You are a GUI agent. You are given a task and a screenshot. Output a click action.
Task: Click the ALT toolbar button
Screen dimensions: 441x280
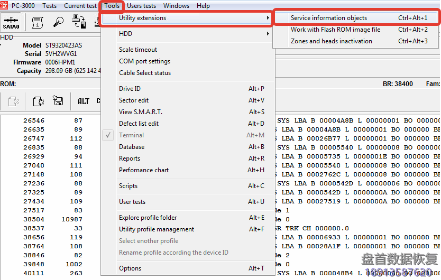pos(84,101)
